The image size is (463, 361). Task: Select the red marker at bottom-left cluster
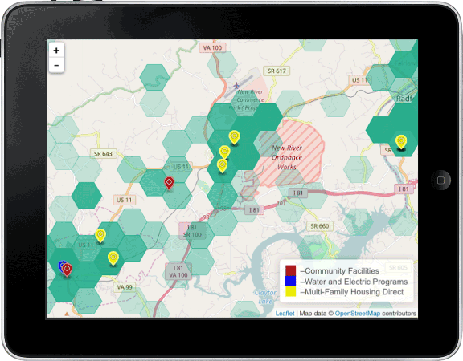pos(67,270)
